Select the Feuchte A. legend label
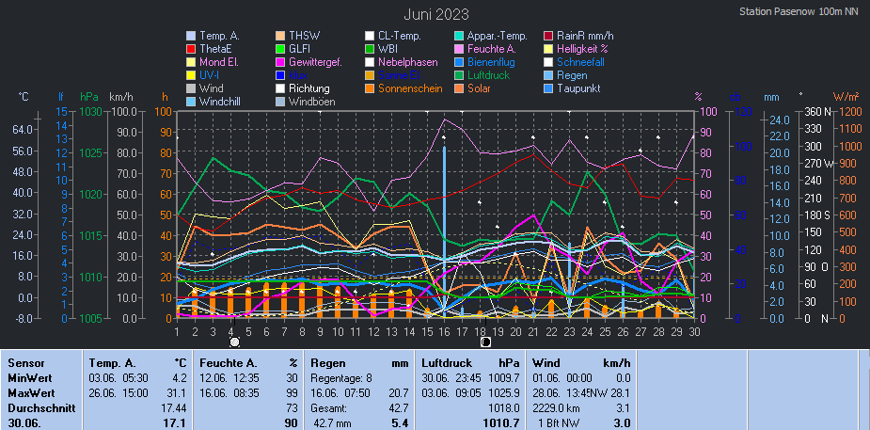This screenshot has height=430, width=870. [490, 49]
